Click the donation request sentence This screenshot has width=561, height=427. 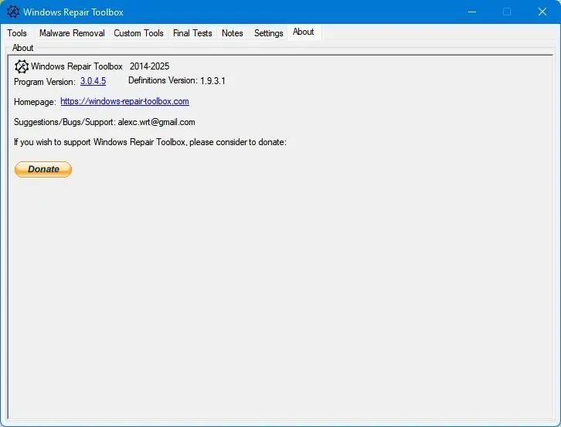click(150, 142)
